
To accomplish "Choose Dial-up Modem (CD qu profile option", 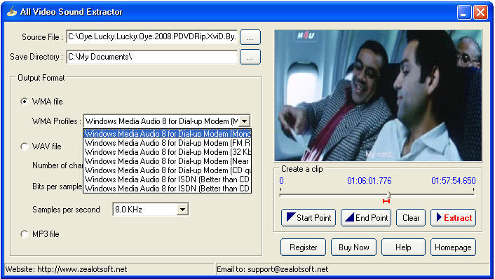I will tap(168, 170).
